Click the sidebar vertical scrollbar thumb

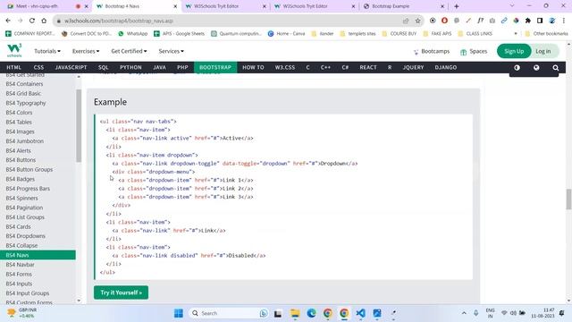click(x=79, y=125)
